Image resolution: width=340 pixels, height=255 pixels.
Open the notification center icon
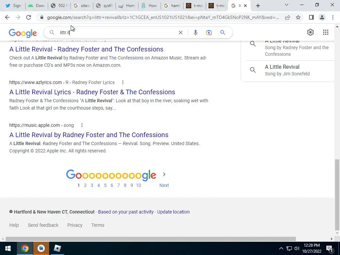[329, 248]
